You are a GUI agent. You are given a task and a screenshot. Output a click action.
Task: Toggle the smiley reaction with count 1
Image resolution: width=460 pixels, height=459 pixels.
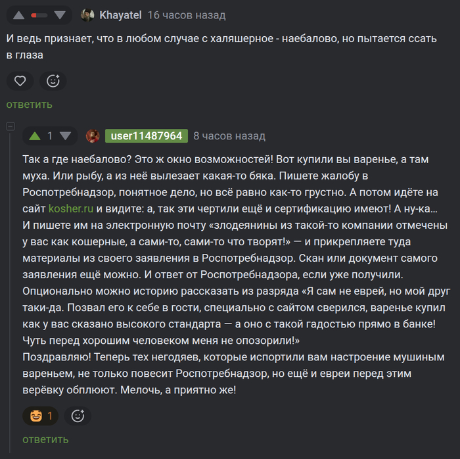tap(41, 416)
